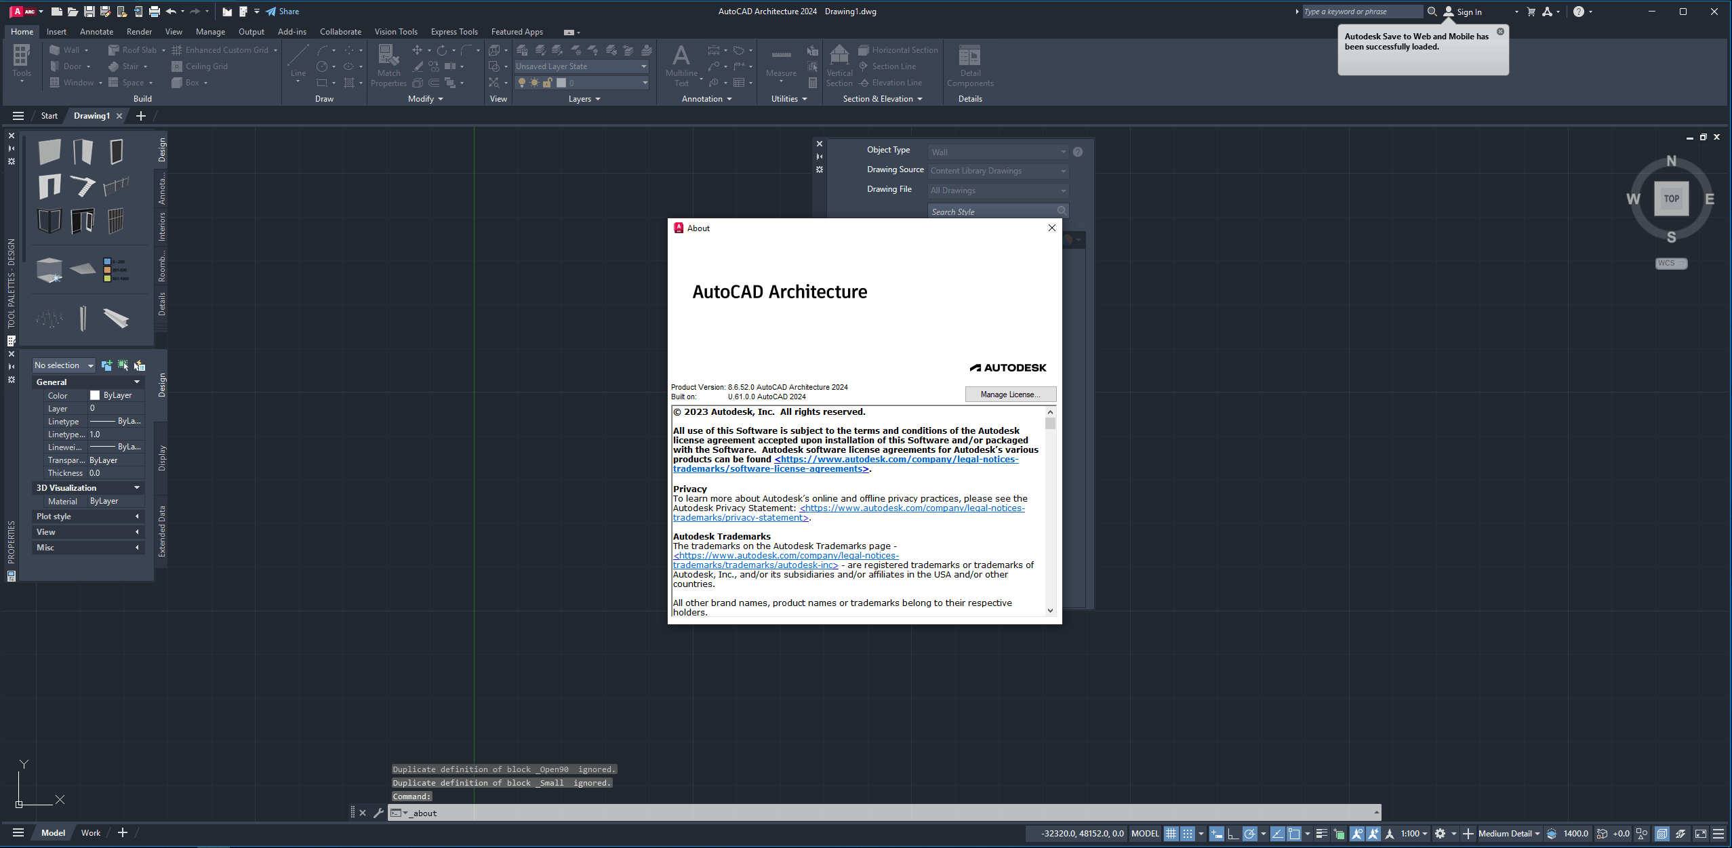Click the search magnifier icon in title bar

click(x=1432, y=12)
